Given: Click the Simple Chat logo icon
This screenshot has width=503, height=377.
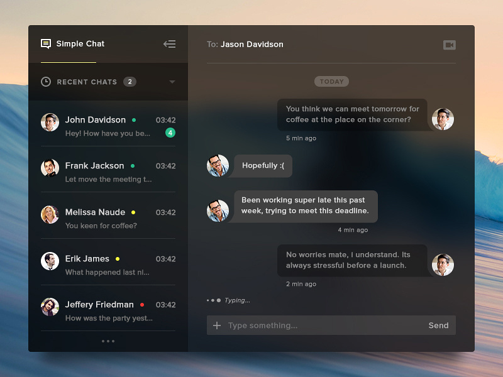Looking at the screenshot, I should pyautogui.click(x=45, y=44).
